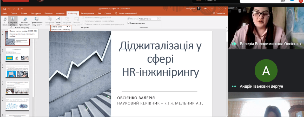Open 'Записать слайд-шоу' dropdown
304x117 pixels.
pos(77,21)
